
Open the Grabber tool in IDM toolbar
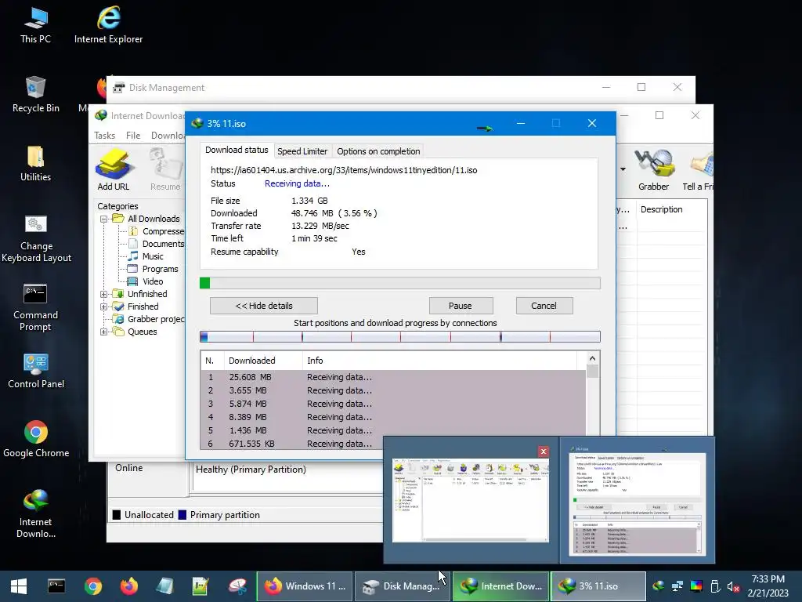point(654,169)
